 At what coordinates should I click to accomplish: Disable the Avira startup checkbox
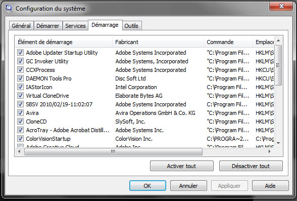tap(20, 113)
